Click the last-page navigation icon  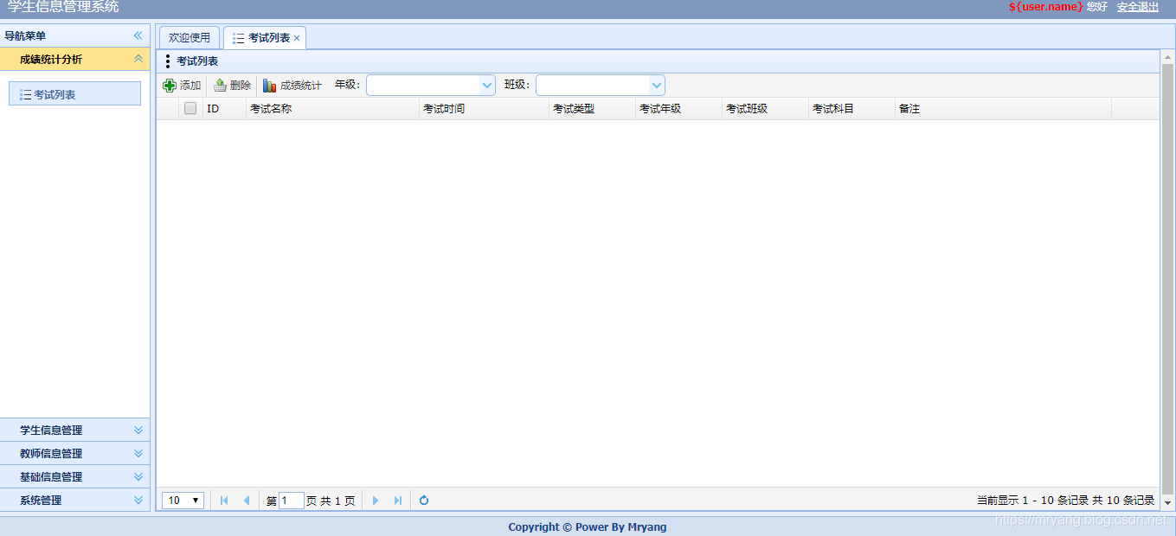[397, 500]
